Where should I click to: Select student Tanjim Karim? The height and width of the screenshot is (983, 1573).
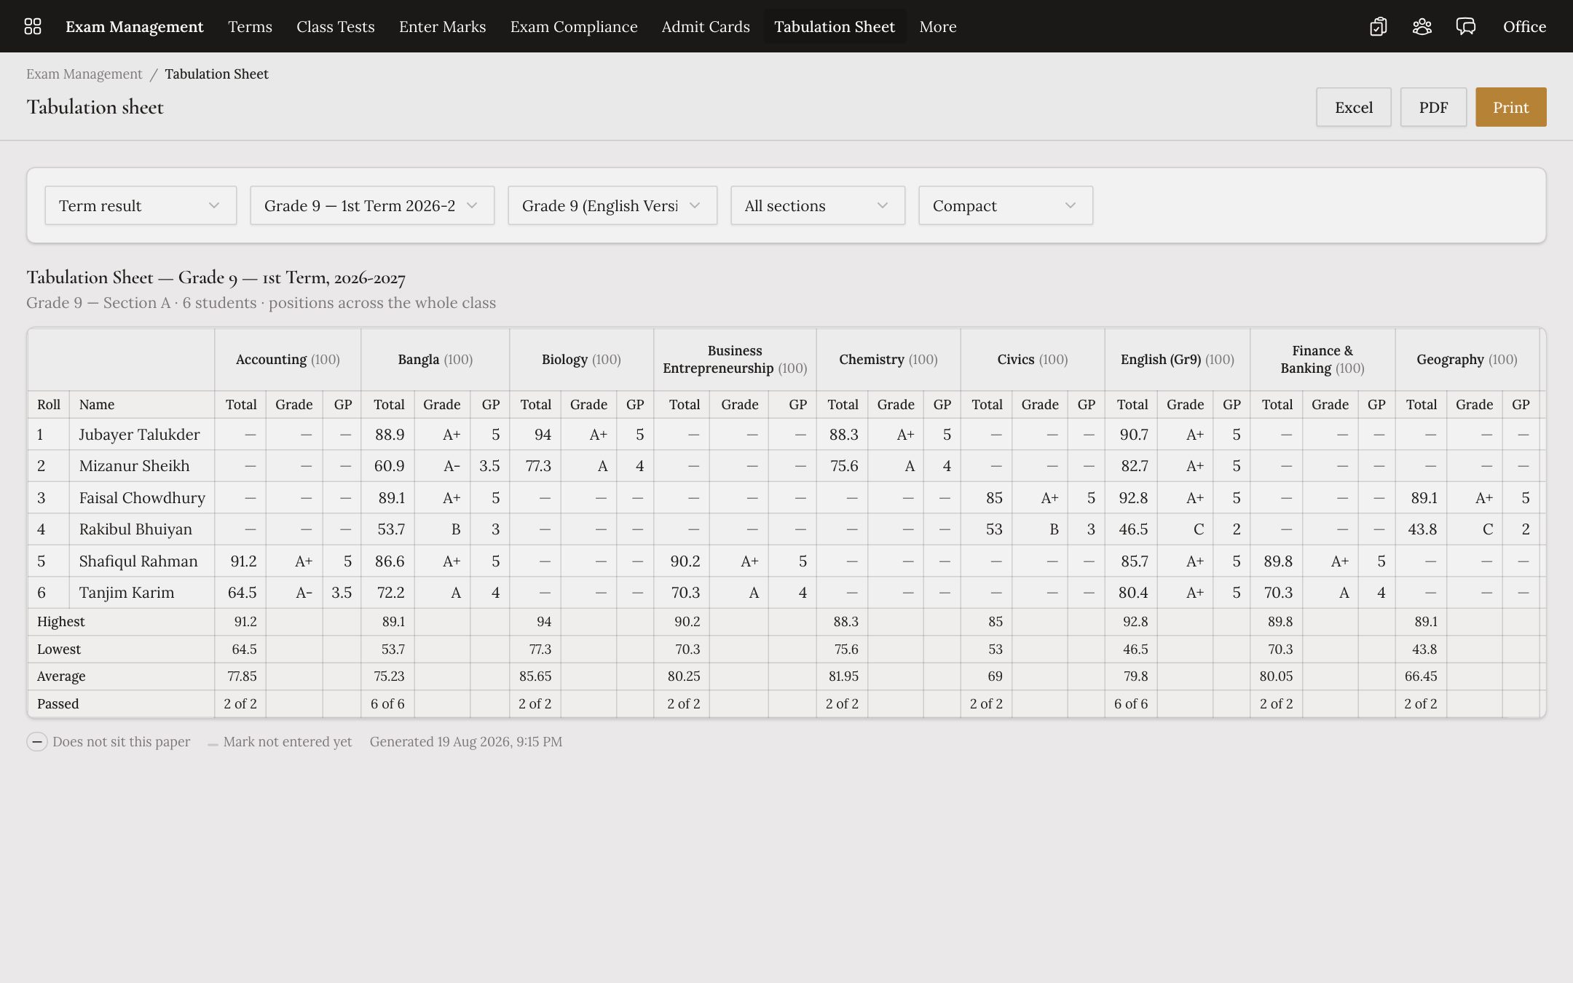pyautogui.click(x=127, y=592)
